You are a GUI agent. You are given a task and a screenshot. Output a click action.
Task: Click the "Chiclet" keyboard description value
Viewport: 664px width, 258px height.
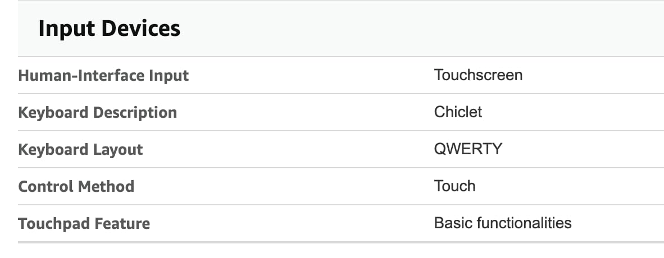(458, 112)
